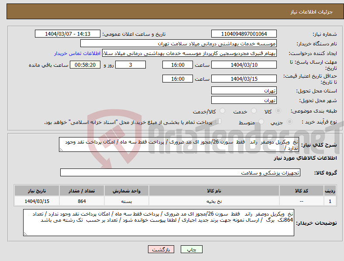Click the price validity date 1404/03/15 field
Image resolution: width=344 pixels, height=261 pixels.
244,79
